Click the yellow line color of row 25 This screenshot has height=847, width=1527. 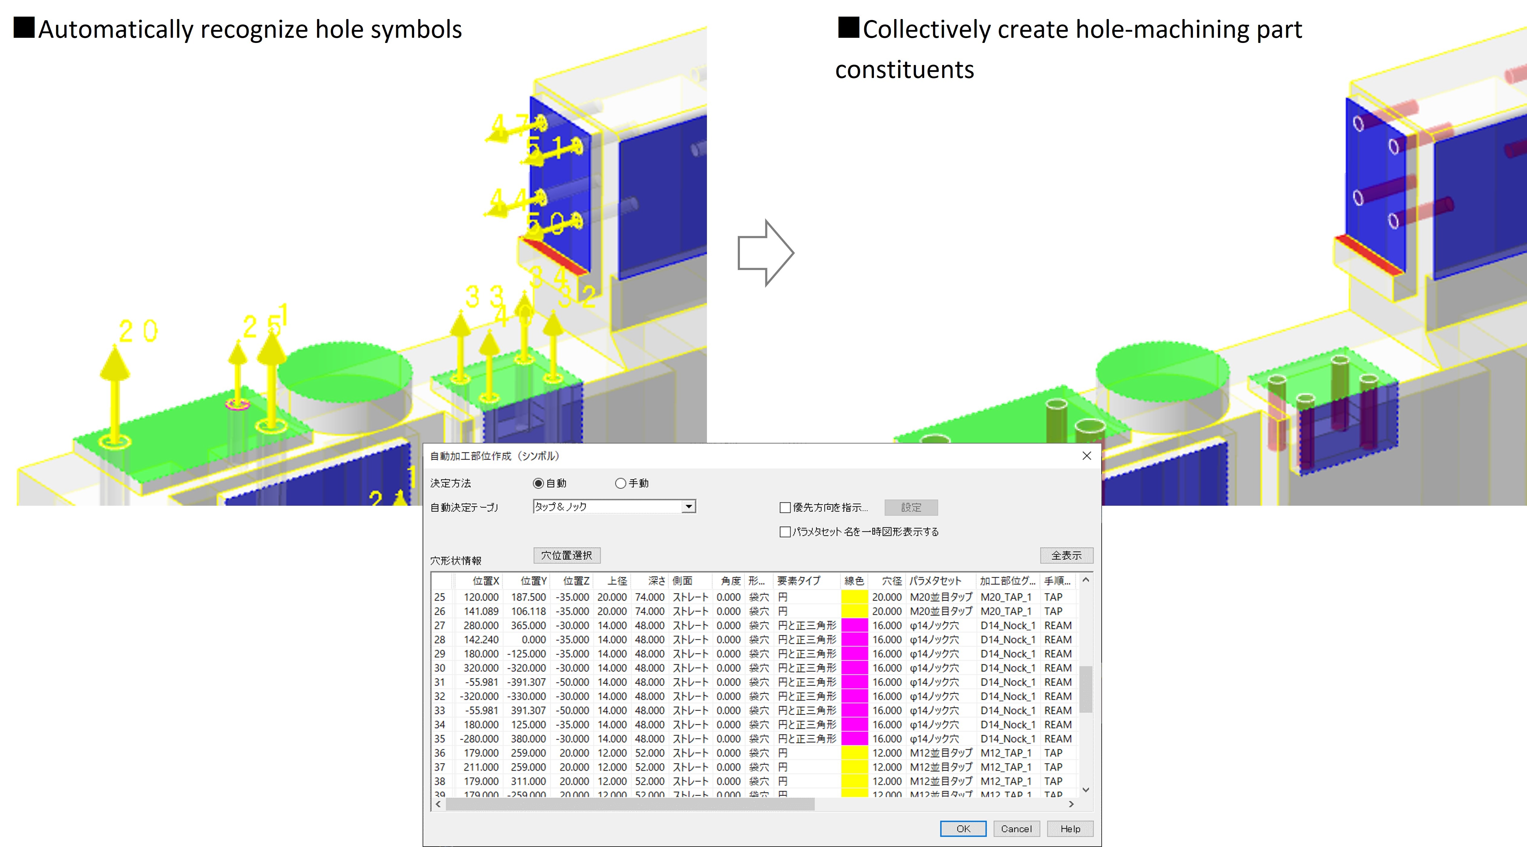[854, 597]
